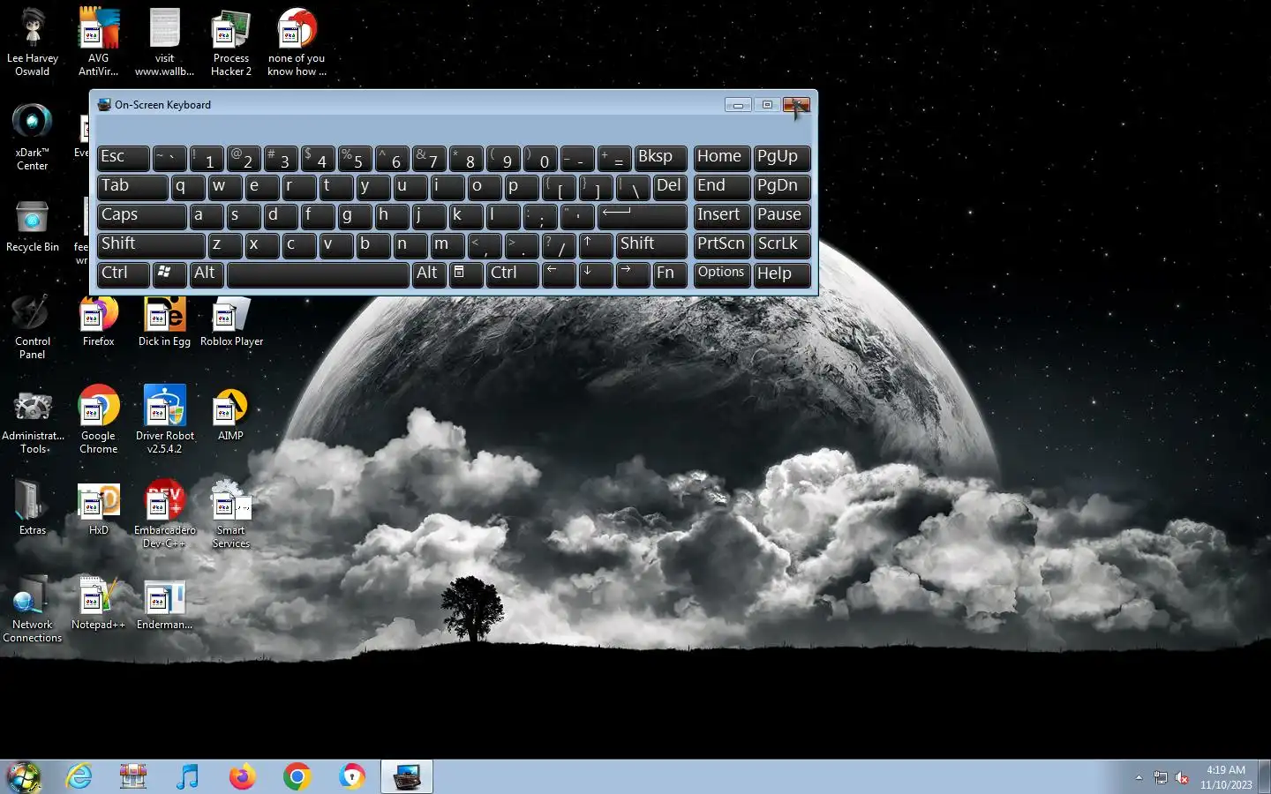
Task: Click the On-Screen Keyboard taskbar button
Action: click(407, 777)
